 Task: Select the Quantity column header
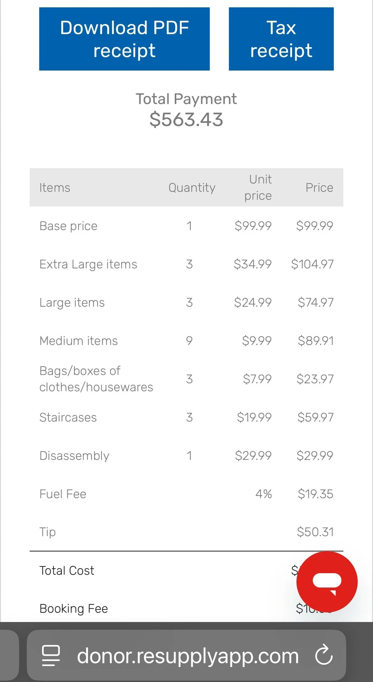(192, 188)
